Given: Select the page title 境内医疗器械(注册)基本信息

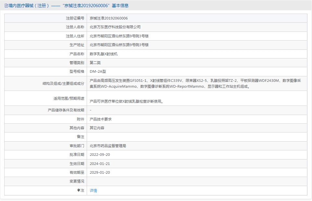Looking at the screenshot, I should tap(69, 6).
